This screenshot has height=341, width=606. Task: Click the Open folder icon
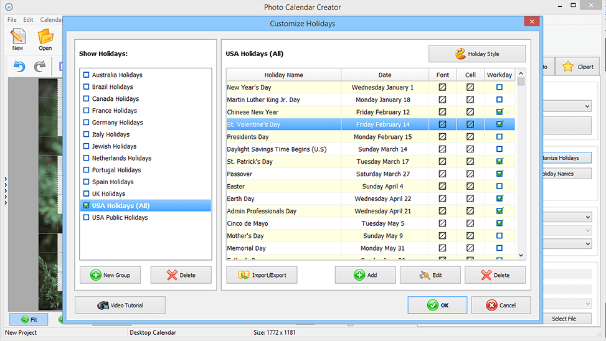pos(45,39)
